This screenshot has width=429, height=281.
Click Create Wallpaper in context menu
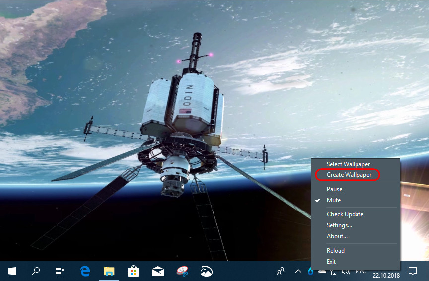point(348,175)
